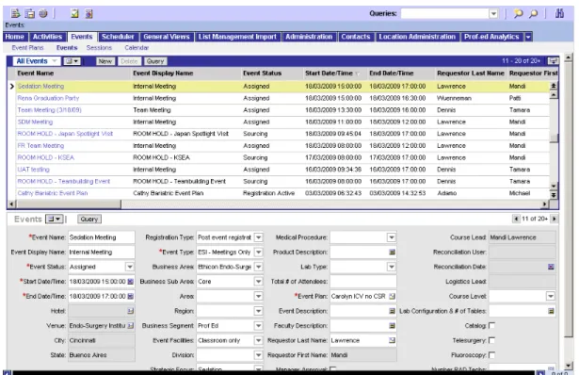Click the second toolbar document icon
Viewport: 579px width, 375px height.
point(29,14)
